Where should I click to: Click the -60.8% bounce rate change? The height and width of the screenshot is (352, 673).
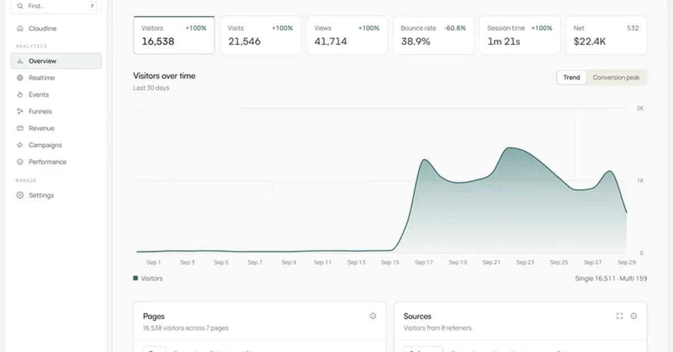tap(455, 28)
